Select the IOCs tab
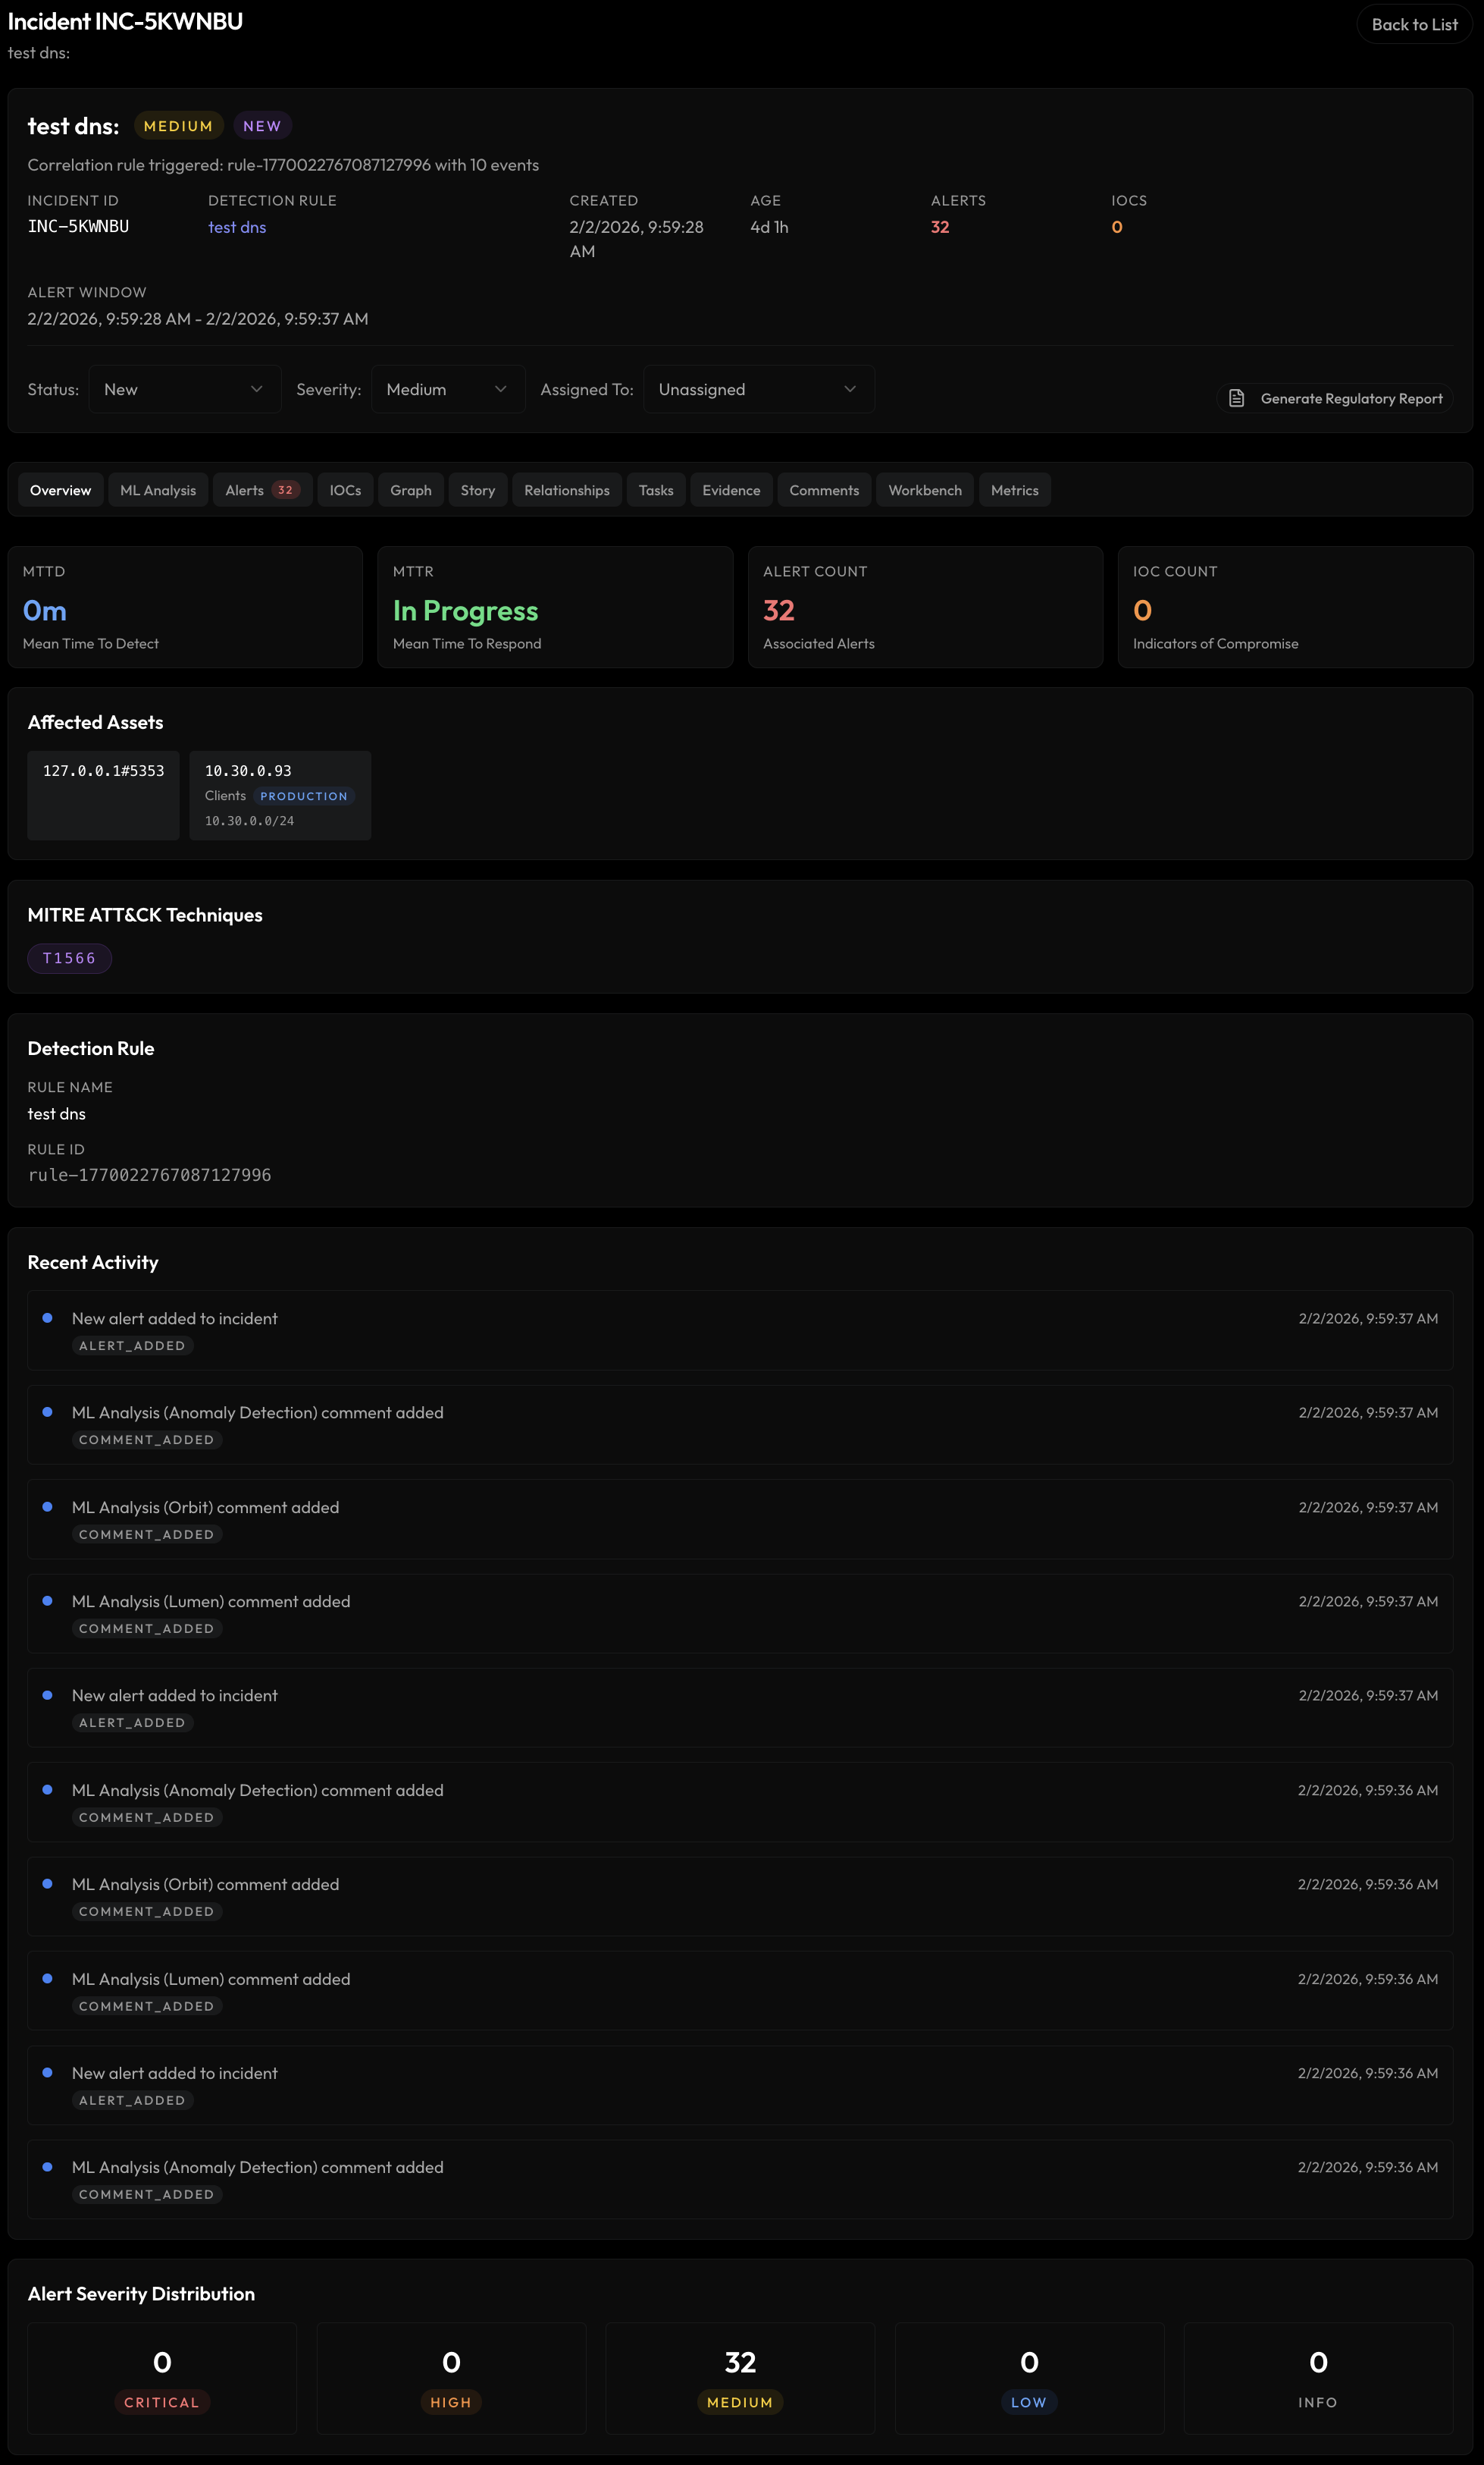Viewport: 1484px width, 2465px height. coord(345,490)
